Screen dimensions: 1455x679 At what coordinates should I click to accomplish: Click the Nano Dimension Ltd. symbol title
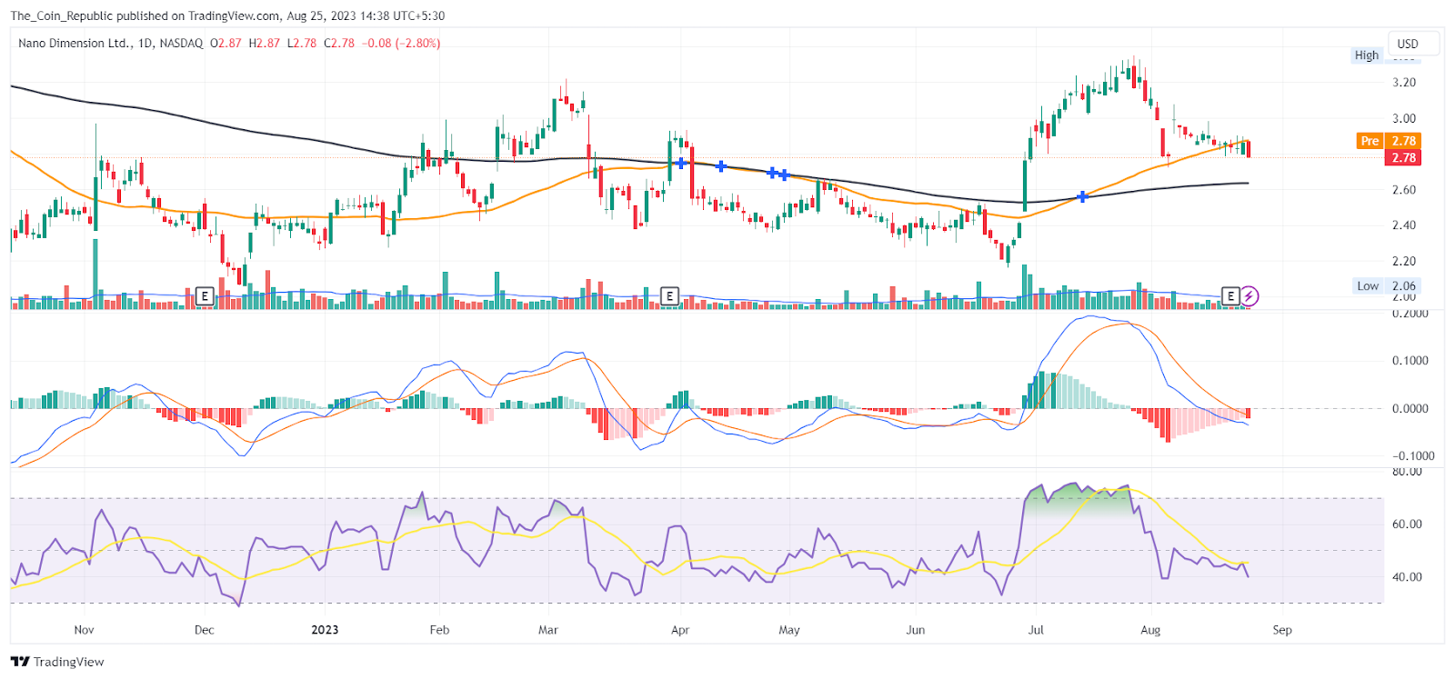(x=75, y=43)
